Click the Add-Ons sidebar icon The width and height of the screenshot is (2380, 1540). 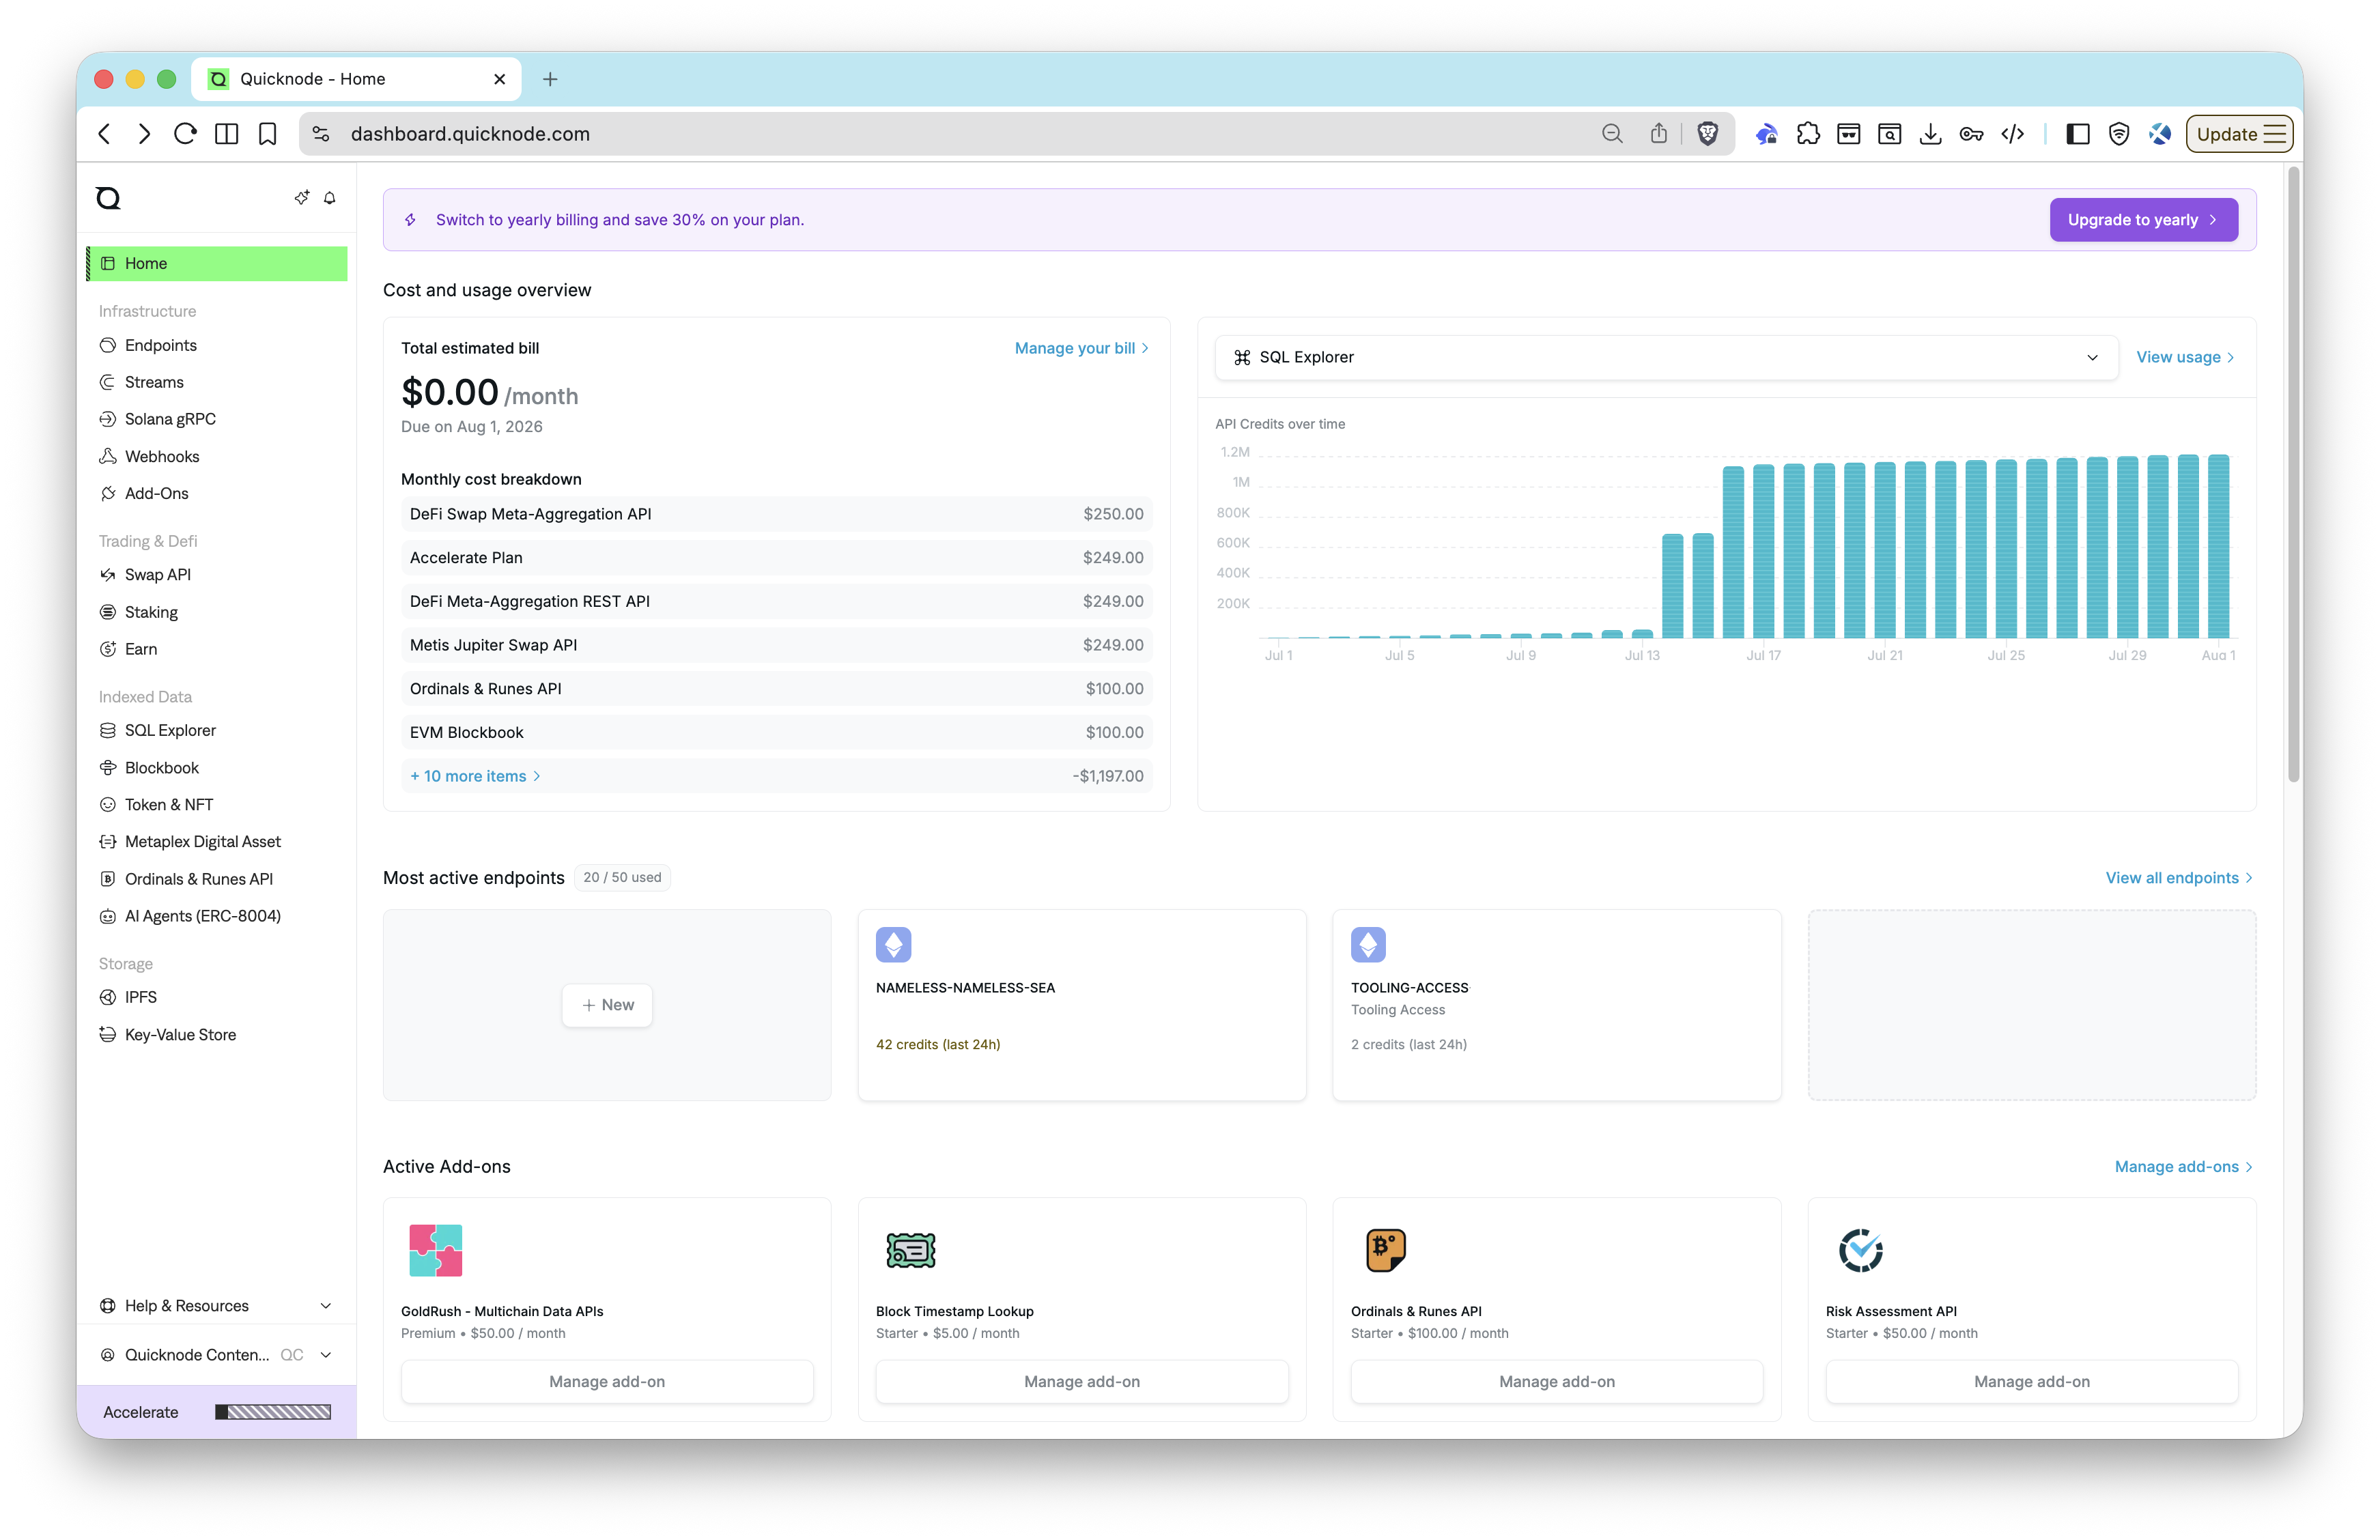108,493
